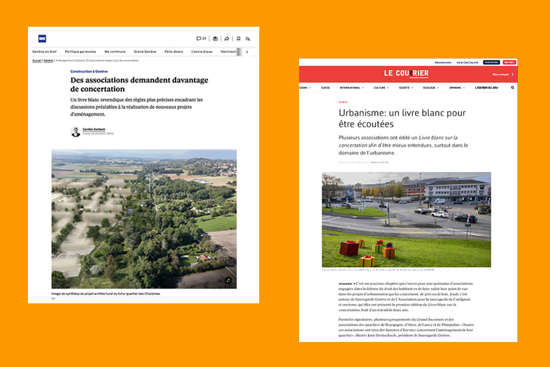
Task: Click the gift article icon
Action: tap(215, 39)
